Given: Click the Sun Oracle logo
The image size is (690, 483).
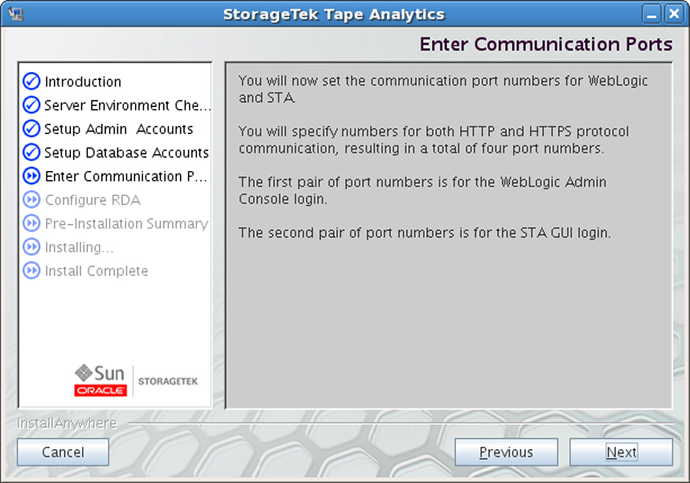Looking at the screenshot, I should 101,380.
